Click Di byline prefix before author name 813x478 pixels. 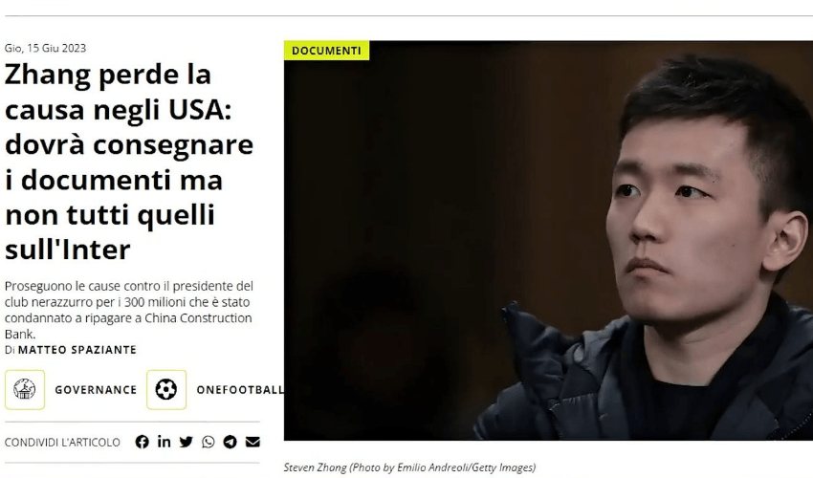pyautogui.click(x=10, y=350)
